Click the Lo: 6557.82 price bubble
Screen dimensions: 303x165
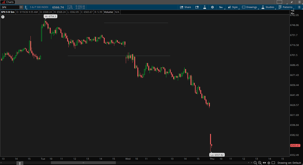tap(217, 155)
